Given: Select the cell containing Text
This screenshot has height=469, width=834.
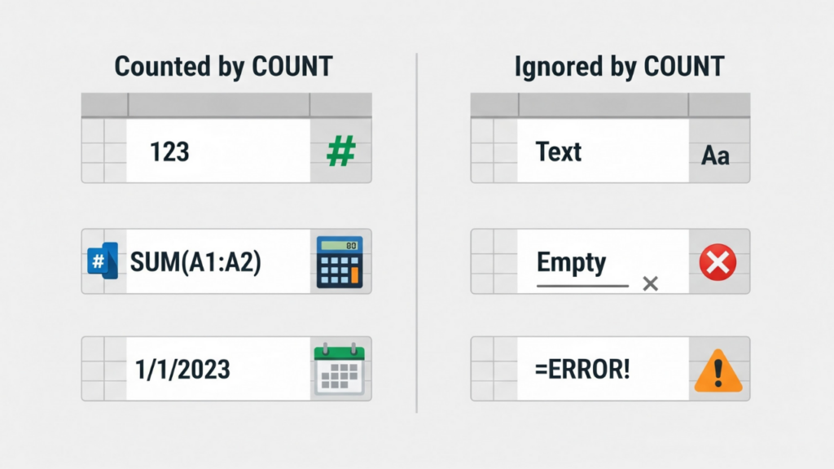Looking at the screenshot, I should 603,151.
